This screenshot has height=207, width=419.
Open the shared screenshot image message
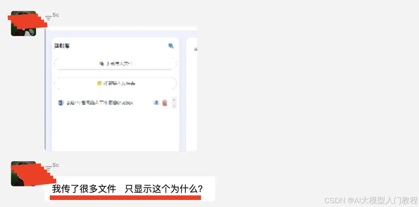click(121, 89)
